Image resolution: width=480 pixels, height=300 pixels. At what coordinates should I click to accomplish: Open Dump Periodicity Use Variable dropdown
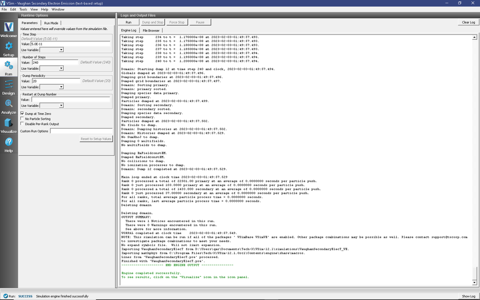(52, 87)
